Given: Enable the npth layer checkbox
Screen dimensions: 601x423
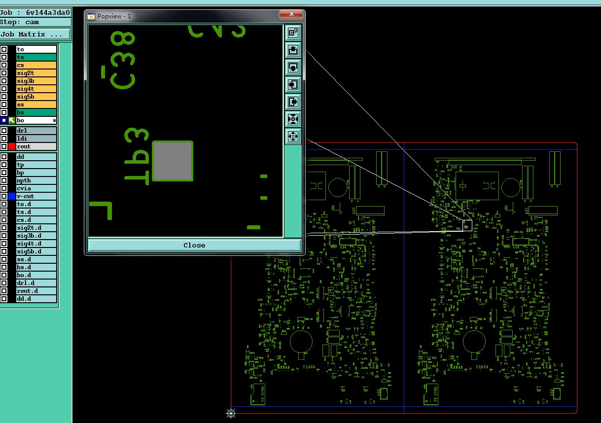Looking at the screenshot, I should [x=4, y=180].
